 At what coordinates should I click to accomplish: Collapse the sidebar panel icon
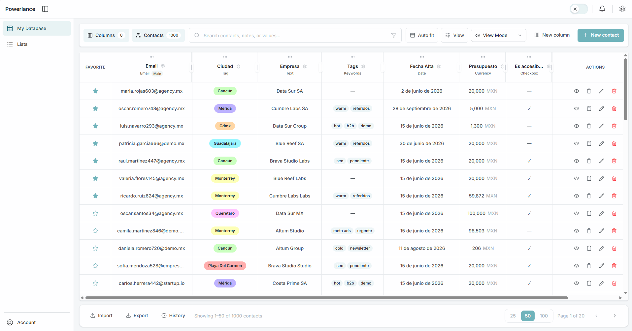coord(45,9)
